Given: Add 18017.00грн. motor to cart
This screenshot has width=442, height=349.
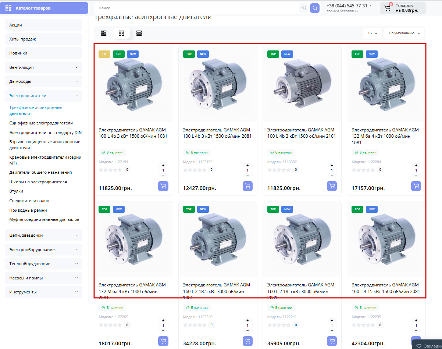Looking at the screenshot, I should tap(163, 341).
